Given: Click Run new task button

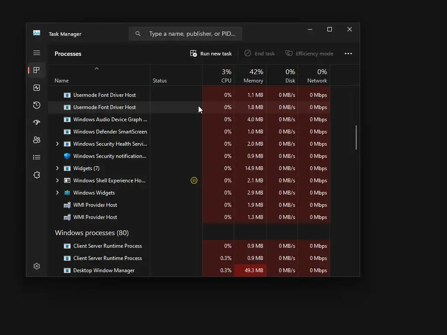Looking at the screenshot, I should pos(211,54).
